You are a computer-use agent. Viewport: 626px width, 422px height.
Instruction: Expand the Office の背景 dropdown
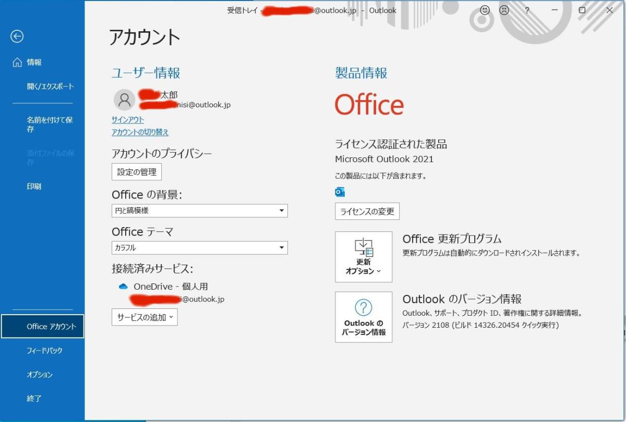click(x=200, y=211)
